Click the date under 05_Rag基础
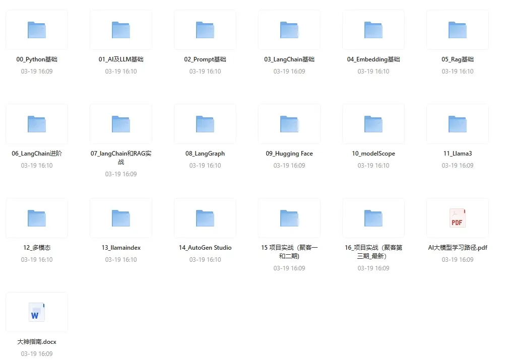 [x=458, y=71]
